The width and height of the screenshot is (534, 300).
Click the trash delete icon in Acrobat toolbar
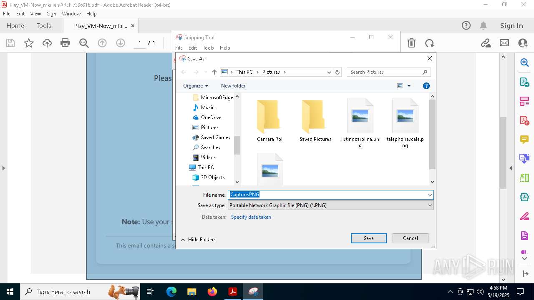coord(411,43)
